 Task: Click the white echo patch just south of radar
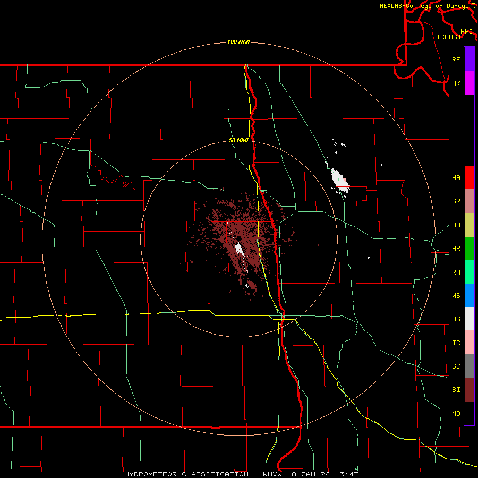pyautogui.click(x=240, y=249)
